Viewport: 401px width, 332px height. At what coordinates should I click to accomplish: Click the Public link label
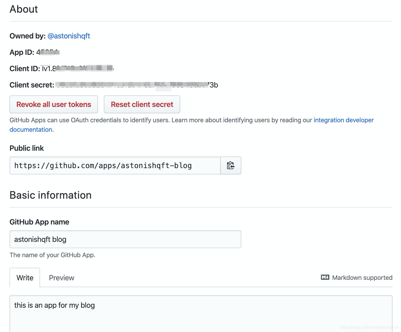(27, 148)
